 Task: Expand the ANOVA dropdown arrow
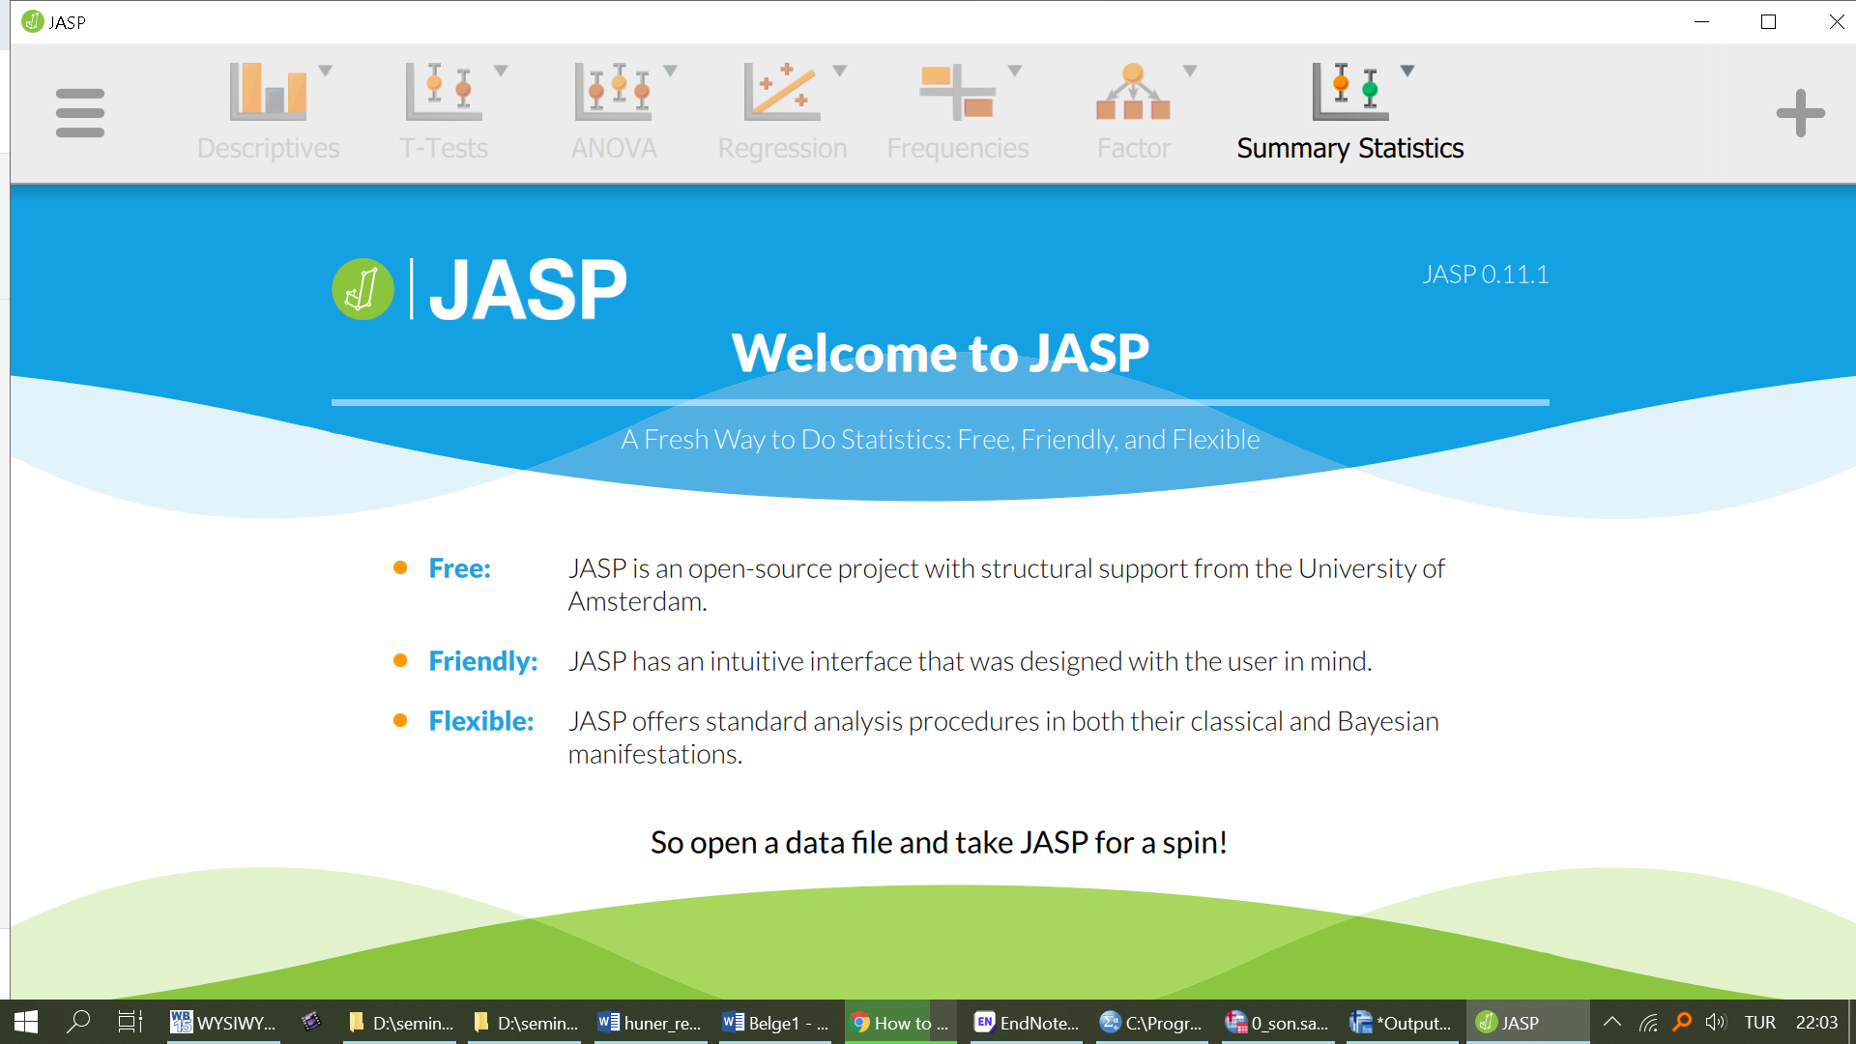(x=671, y=71)
